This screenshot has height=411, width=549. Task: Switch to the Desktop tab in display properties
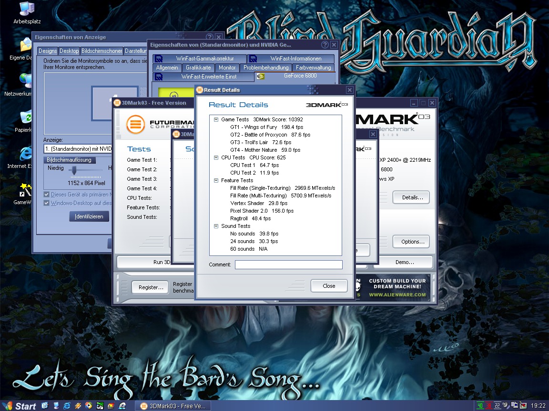69,51
